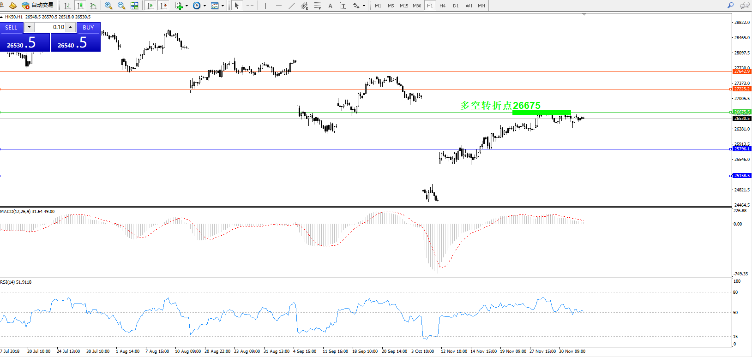The image size is (752, 357).
Task: Click the tile windows icon
Action: [134, 6]
